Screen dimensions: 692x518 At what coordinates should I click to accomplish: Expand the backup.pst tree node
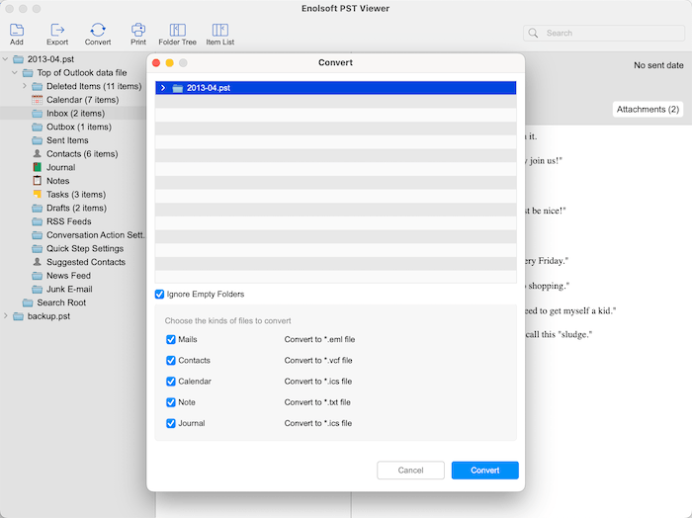(x=6, y=316)
